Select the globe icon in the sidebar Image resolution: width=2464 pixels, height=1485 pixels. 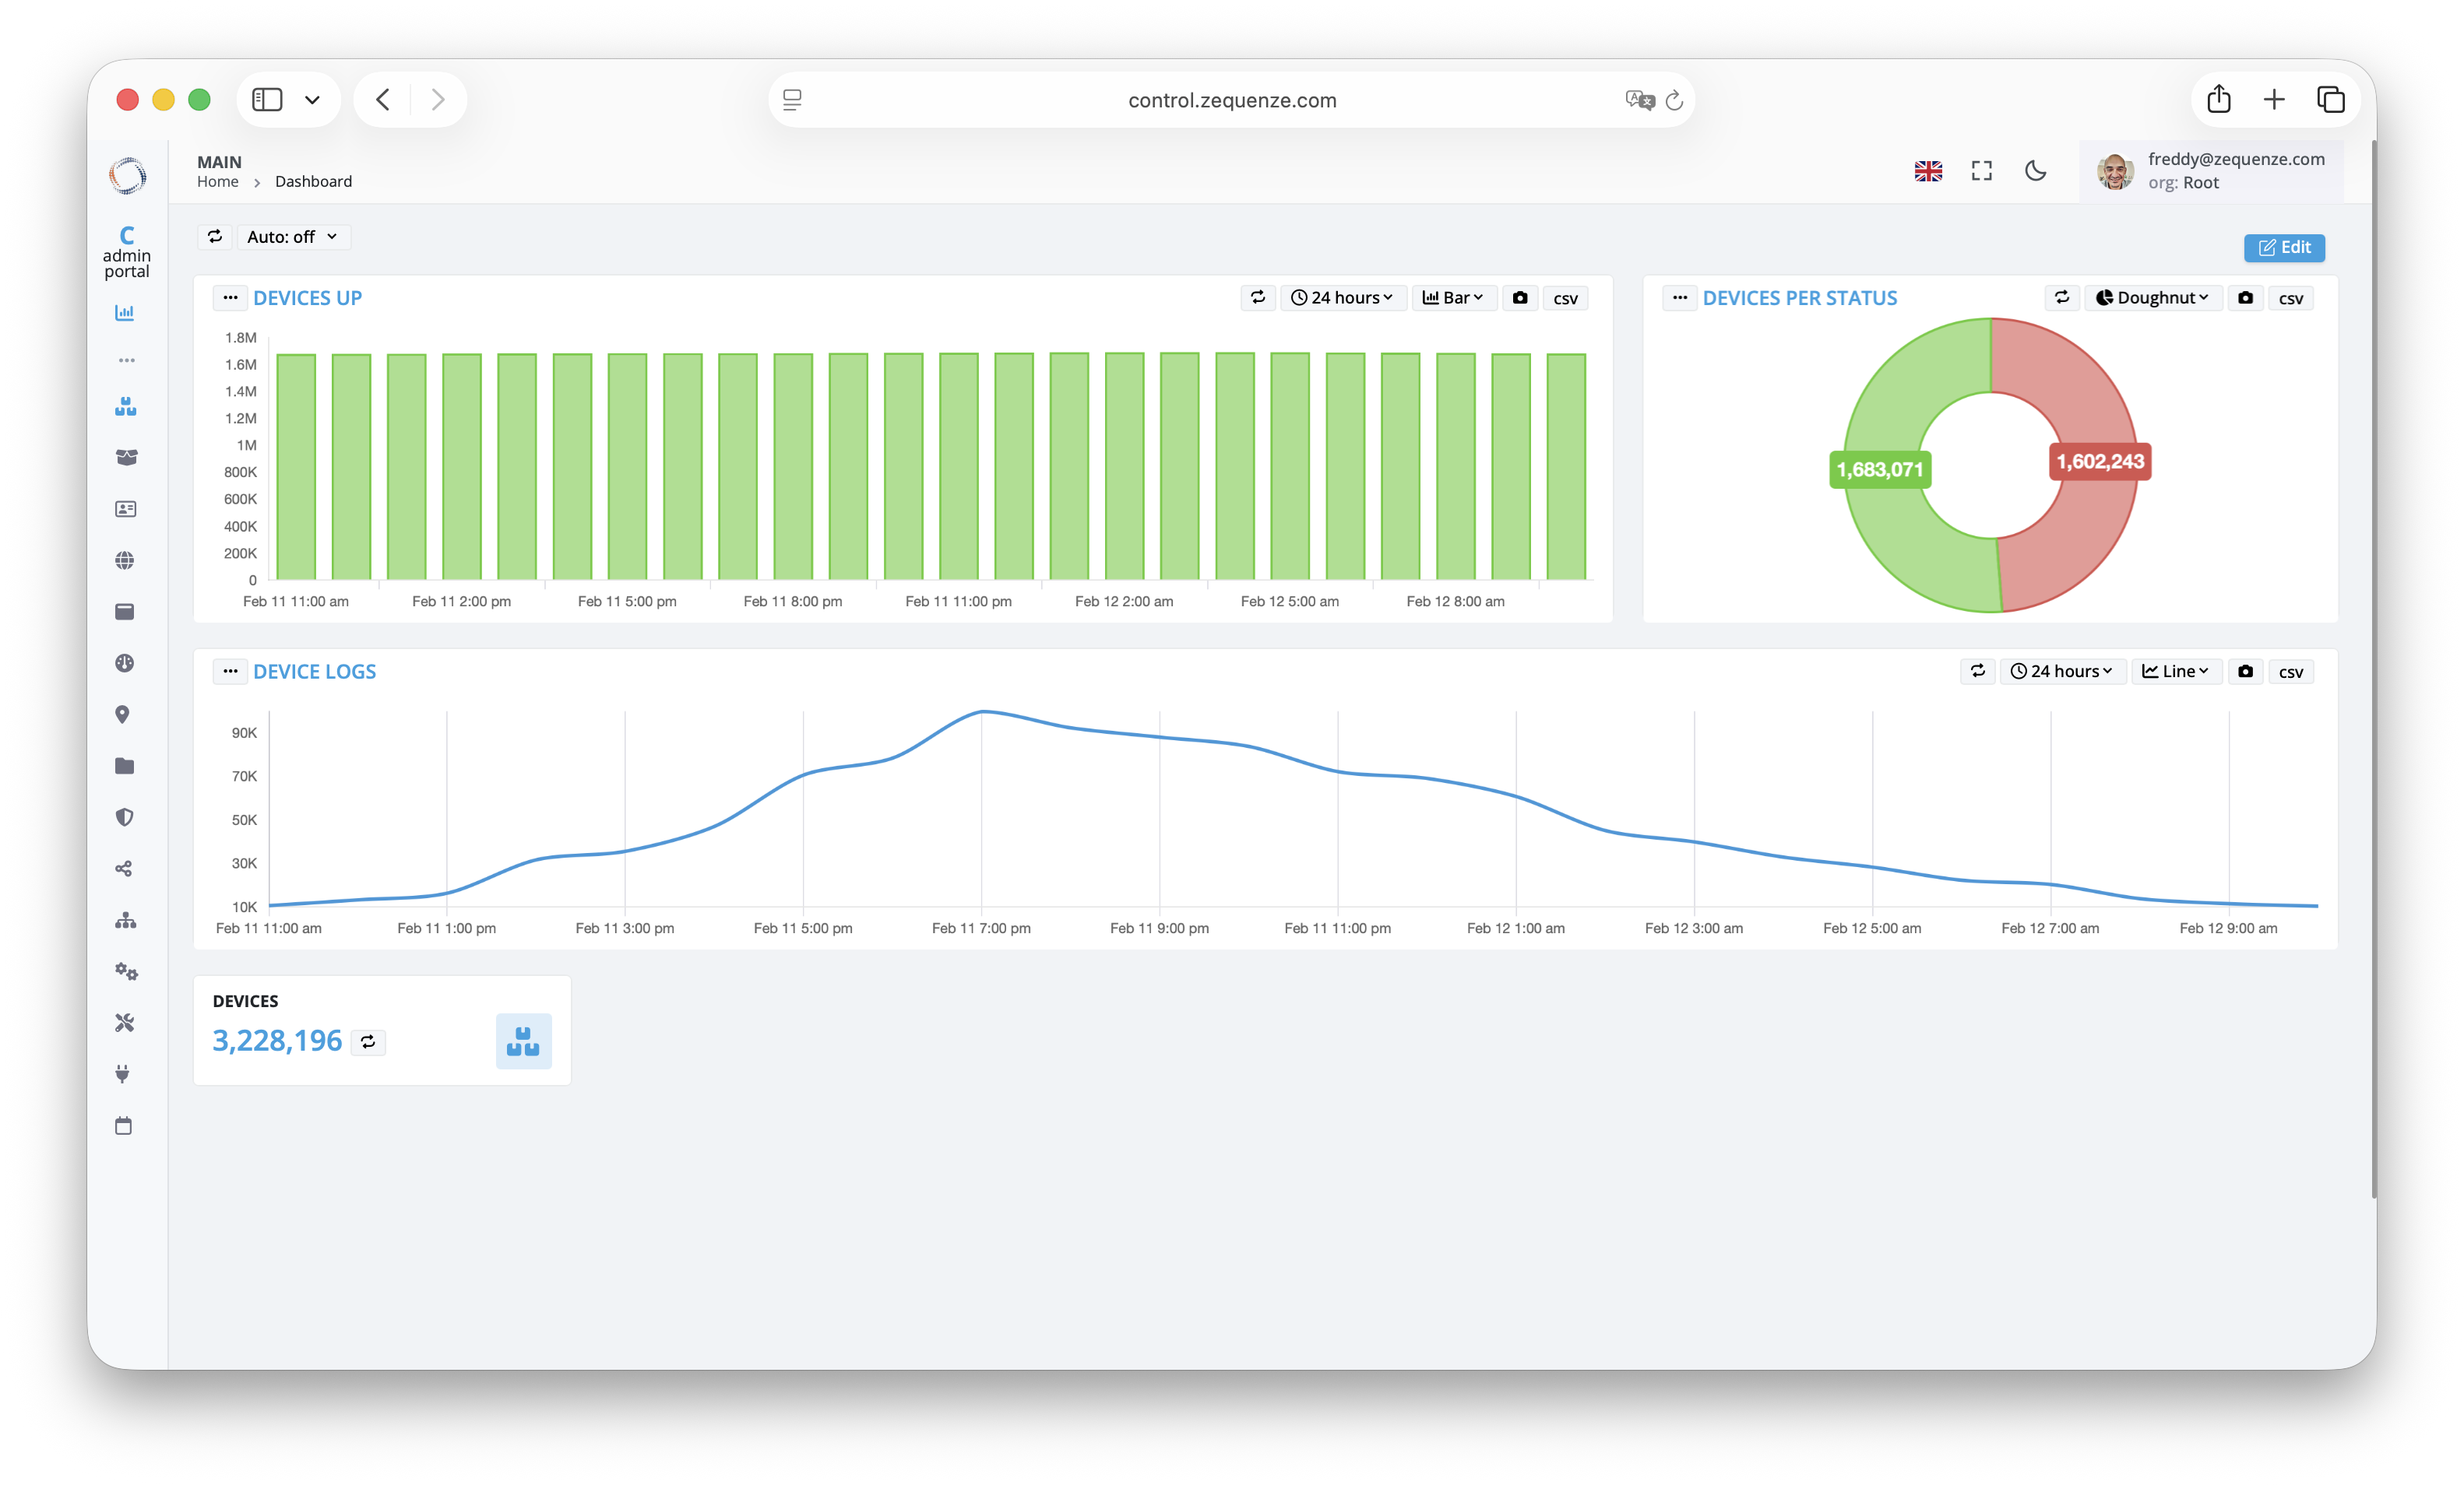click(125, 560)
